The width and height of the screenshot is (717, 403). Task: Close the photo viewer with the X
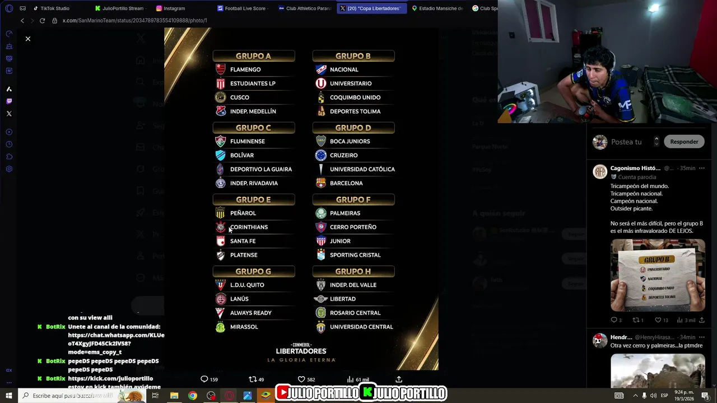coord(28,39)
